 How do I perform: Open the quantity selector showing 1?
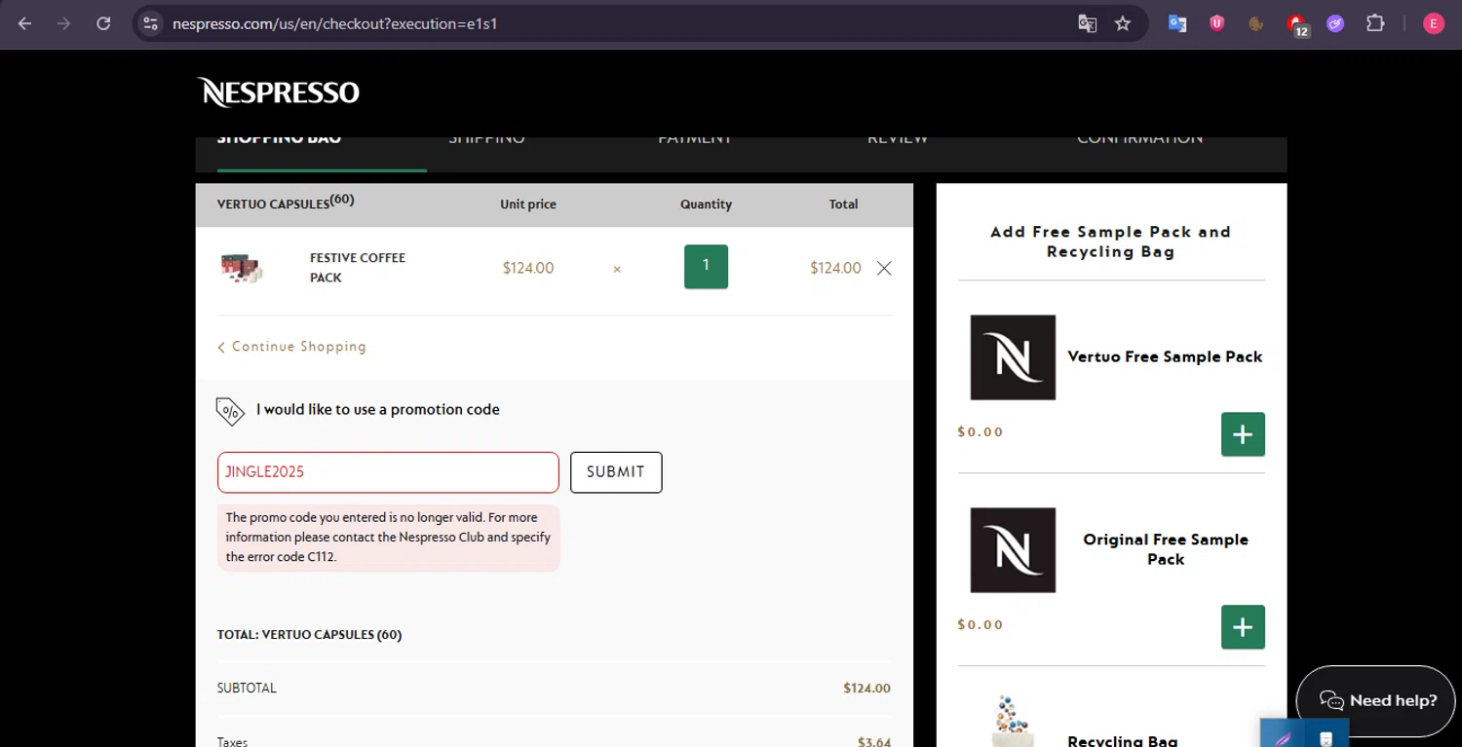point(706,267)
